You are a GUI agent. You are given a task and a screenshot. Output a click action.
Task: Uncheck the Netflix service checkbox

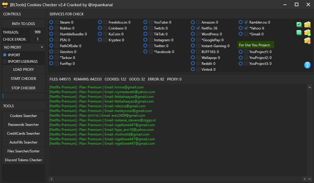[x=199, y=28]
